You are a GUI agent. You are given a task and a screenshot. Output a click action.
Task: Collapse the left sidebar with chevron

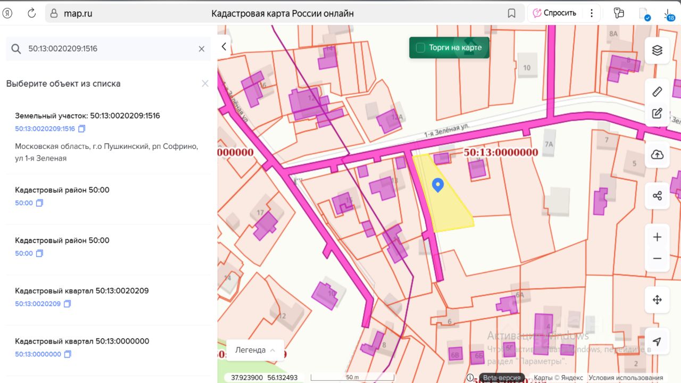(x=224, y=47)
